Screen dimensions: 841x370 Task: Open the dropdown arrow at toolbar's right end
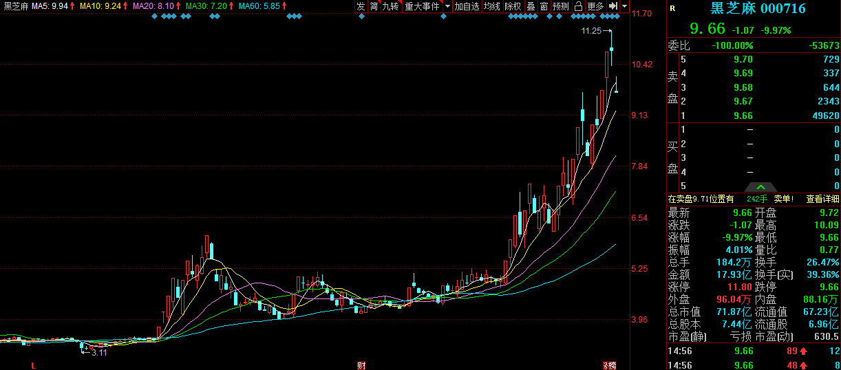624,6
